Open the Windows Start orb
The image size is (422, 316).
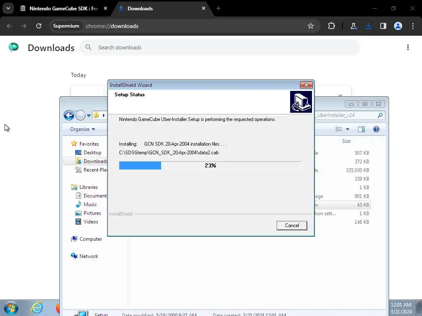point(11,308)
